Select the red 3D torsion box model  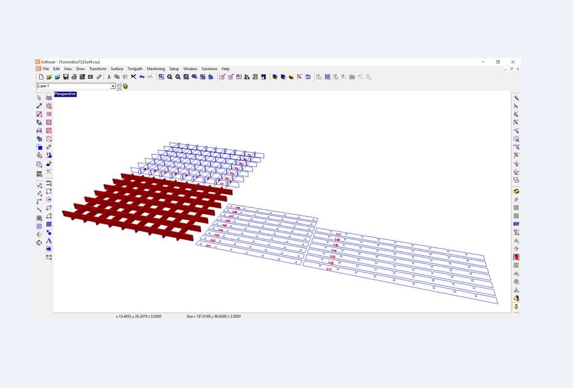pyautogui.click(x=146, y=207)
